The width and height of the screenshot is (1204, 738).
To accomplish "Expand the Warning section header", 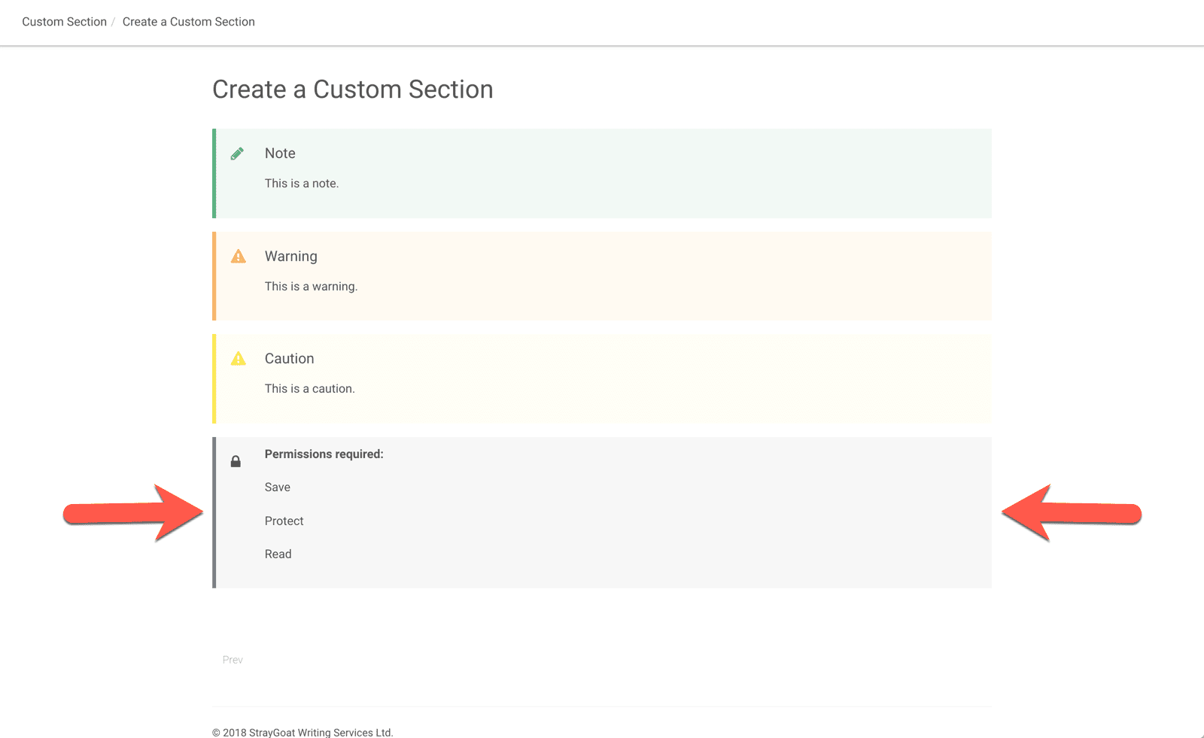I will (291, 256).
